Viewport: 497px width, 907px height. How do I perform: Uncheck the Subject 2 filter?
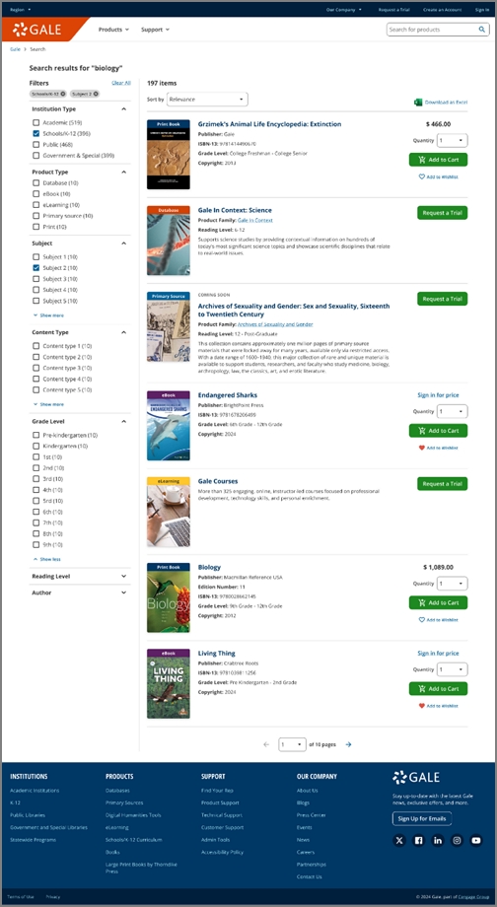point(35,268)
